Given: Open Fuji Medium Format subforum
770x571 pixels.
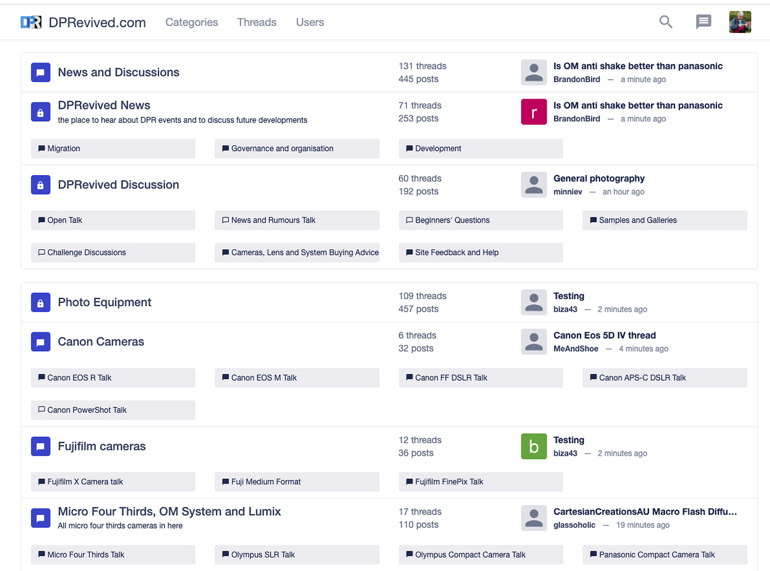Looking at the screenshot, I should [x=297, y=482].
